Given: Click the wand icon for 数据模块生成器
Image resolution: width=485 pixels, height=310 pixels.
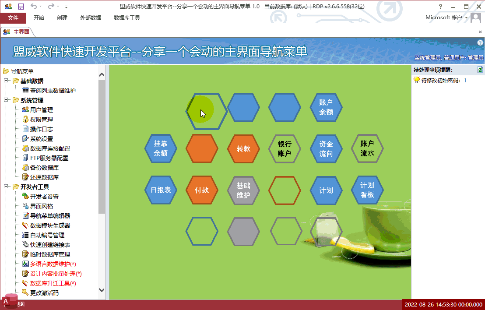Looking at the screenshot, I should [25, 225].
